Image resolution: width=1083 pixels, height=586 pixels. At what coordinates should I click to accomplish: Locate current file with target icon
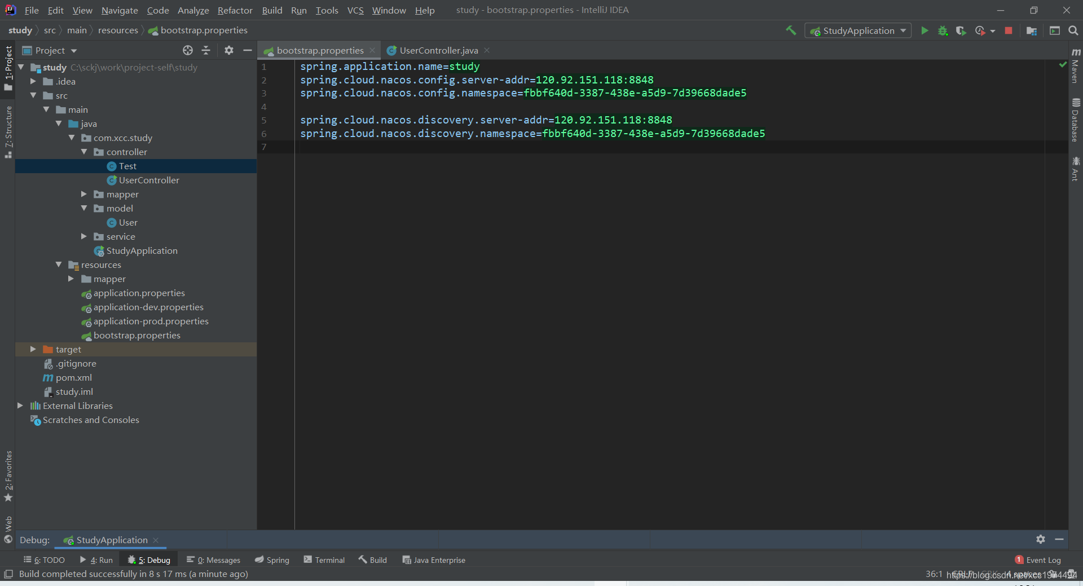click(x=188, y=50)
